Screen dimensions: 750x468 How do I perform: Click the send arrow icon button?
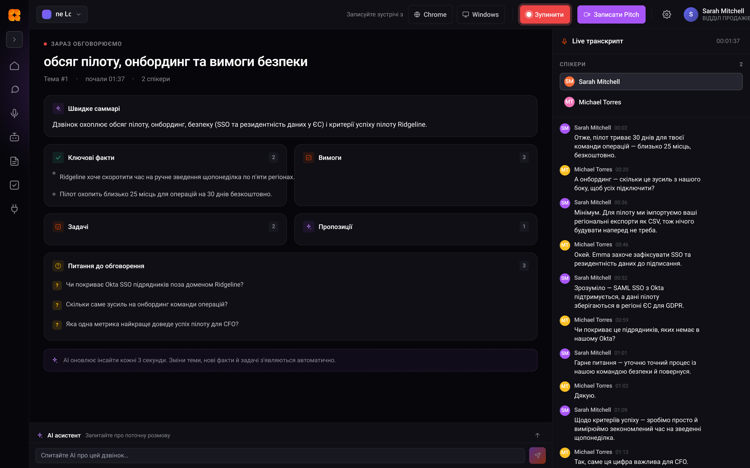(x=537, y=455)
